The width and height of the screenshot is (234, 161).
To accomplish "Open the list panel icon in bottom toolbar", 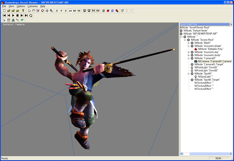I will click(9, 20).
